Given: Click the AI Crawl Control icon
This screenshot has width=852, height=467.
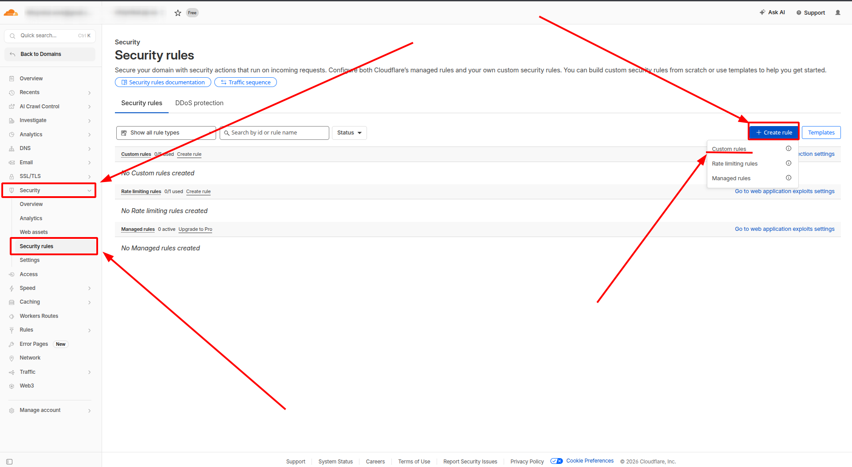Looking at the screenshot, I should click(12, 107).
